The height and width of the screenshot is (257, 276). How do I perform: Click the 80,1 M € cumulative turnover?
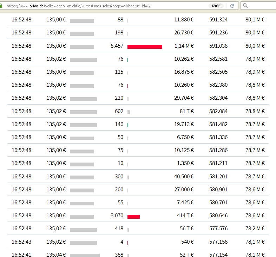255,19
